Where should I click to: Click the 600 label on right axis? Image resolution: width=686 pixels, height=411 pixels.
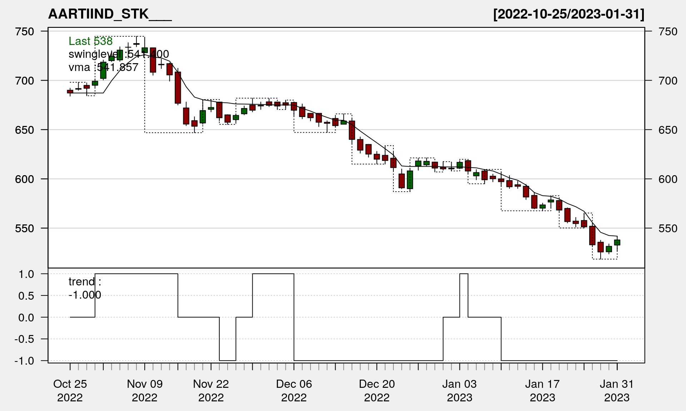click(668, 179)
